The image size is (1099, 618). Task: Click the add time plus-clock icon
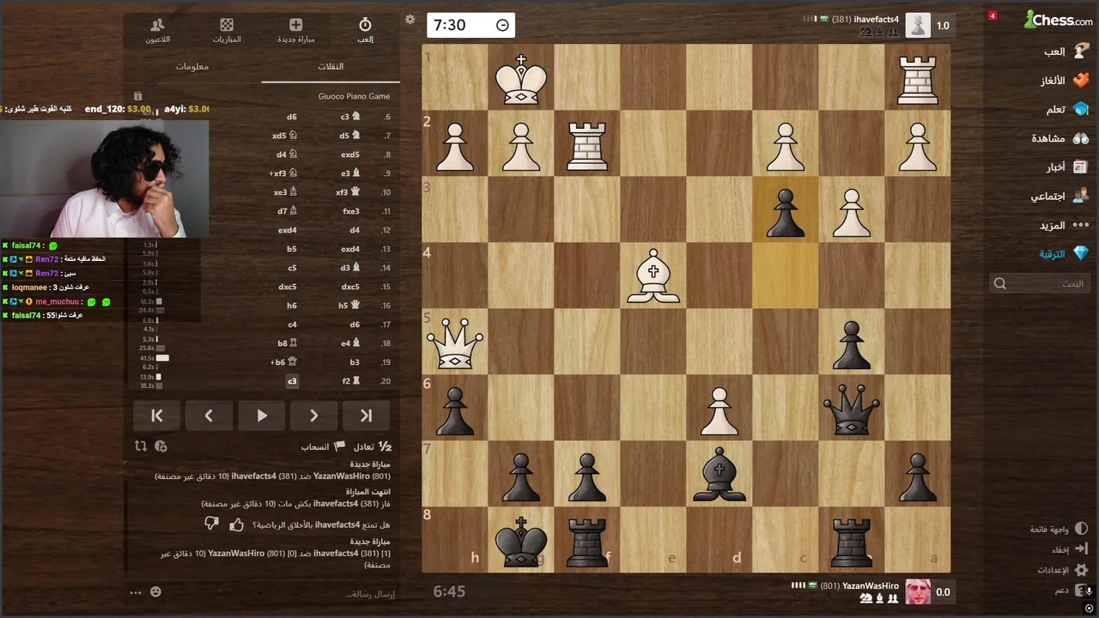coord(161,446)
